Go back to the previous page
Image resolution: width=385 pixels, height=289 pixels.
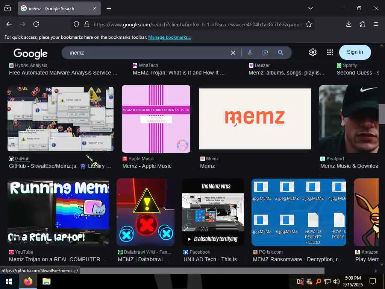click(x=9, y=24)
